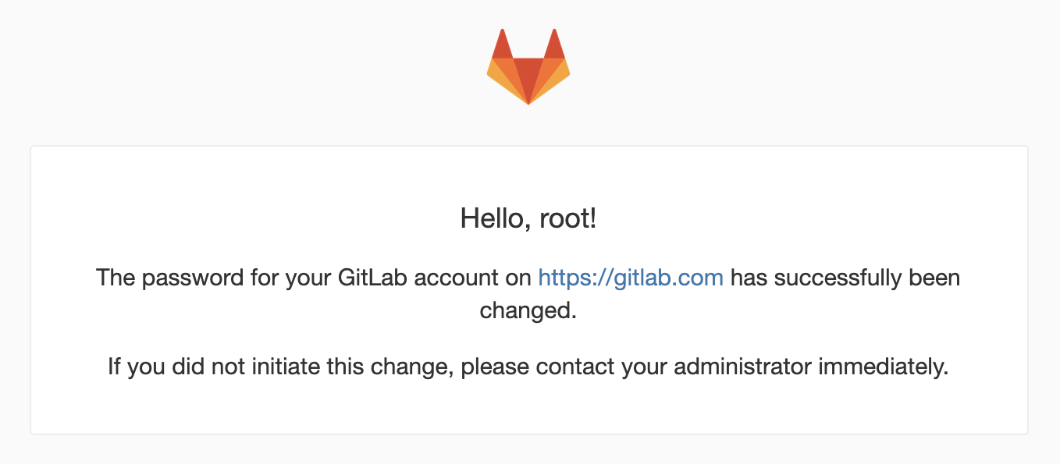Click the dark center triangle of the logo
Screen dimensions: 1060x464
click(528, 74)
